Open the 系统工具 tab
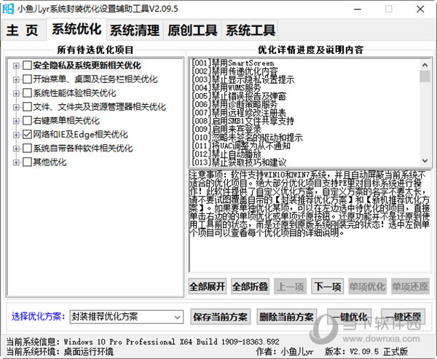This screenshot has width=437, height=359. [x=251, y=31]
